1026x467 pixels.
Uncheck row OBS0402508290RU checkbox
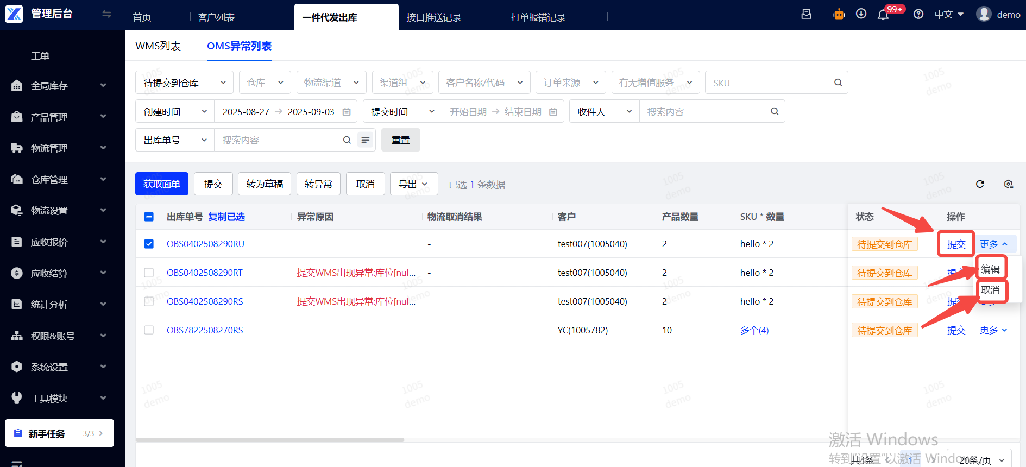pos(149,244)
